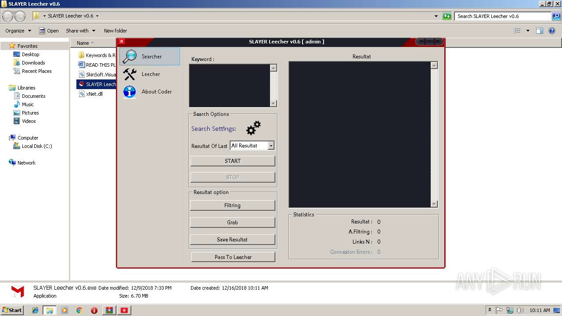Open Chrome from the taskbar
The width and height of the screenshot is (562, 316).
coord(79,310)
